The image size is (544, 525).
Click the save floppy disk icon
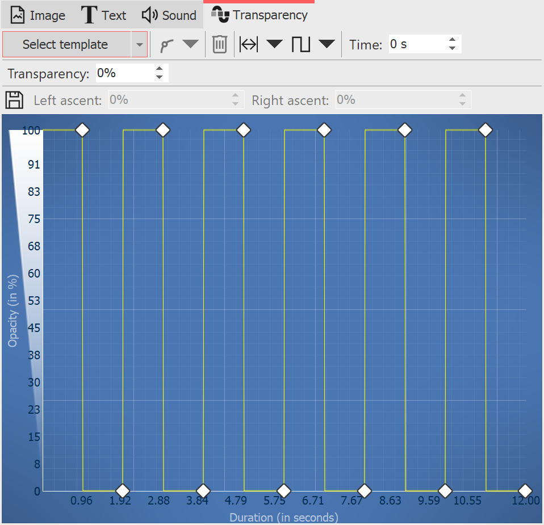(x=14, y=100)
